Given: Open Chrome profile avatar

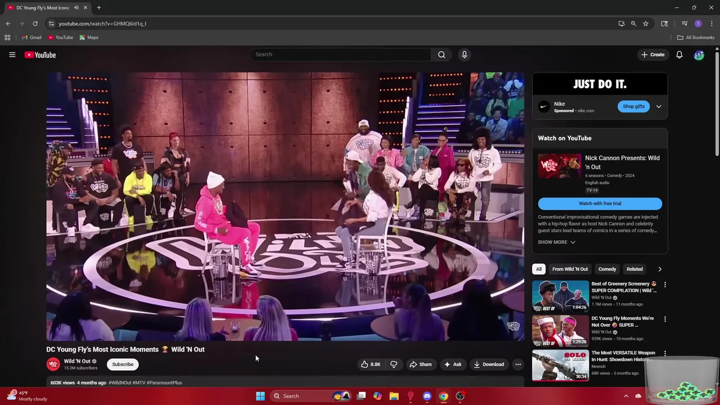Looking at the screenshot, I should tap(698, 24).
